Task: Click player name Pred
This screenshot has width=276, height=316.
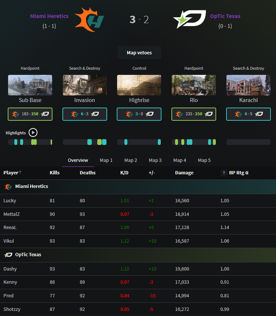Action: pyautogui.click(x=8, y=296)
